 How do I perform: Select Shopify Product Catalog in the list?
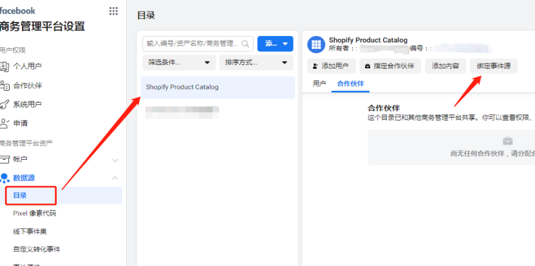[218, 88]
